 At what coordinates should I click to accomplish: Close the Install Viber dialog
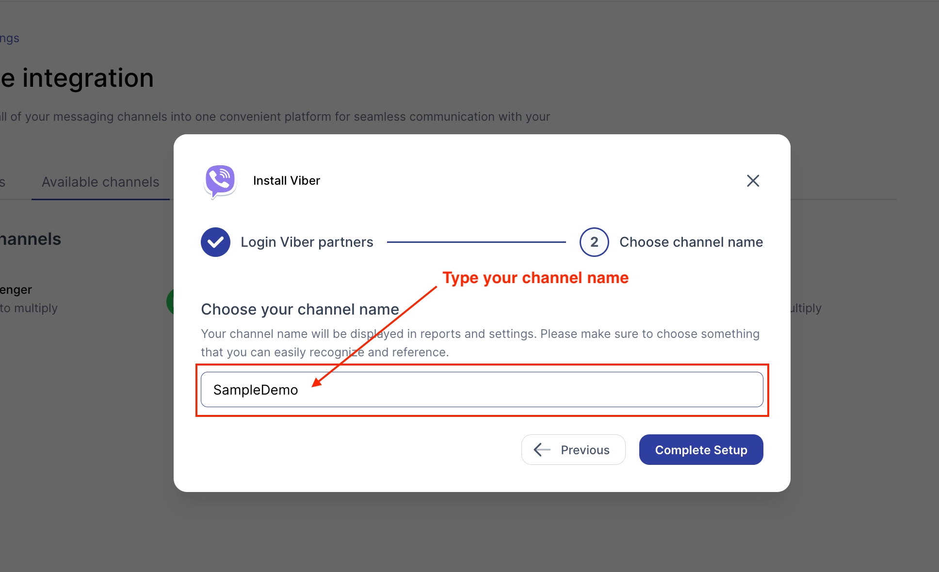click(x=753, y=181)
